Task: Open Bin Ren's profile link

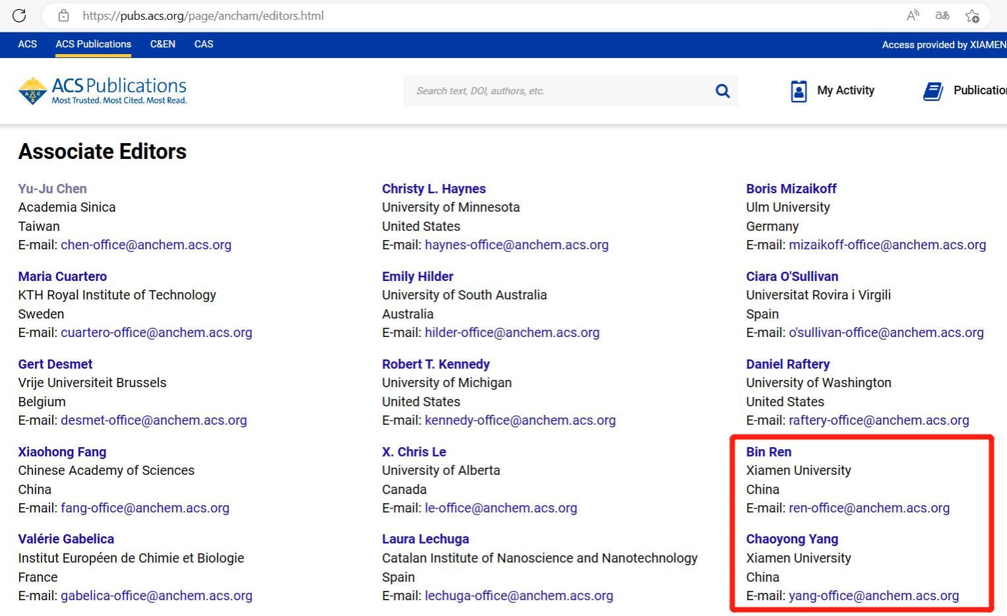Action: click(x=768, y=452)
